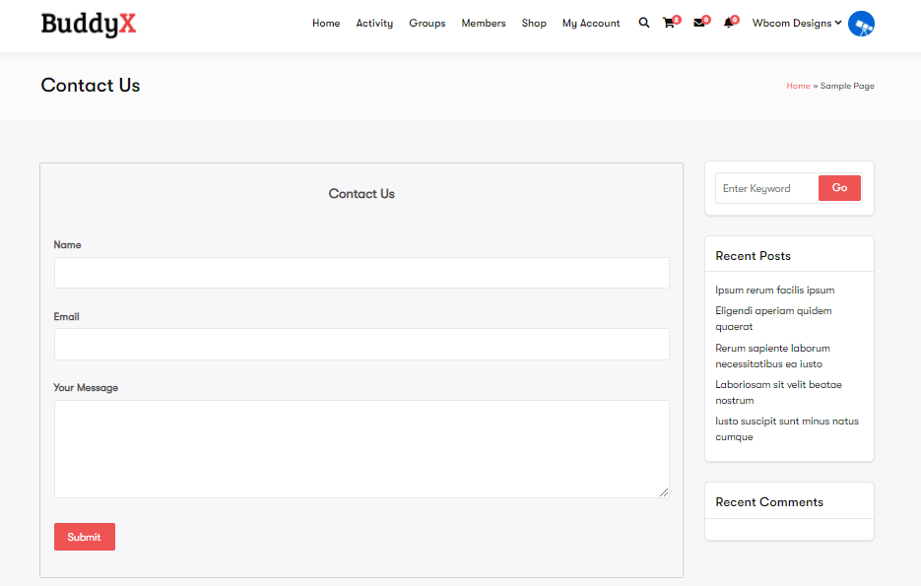Viewport: 921px width, 586px height.
Task: Navigate to Groups in the navigation
Action: click(x=428, y=23)
